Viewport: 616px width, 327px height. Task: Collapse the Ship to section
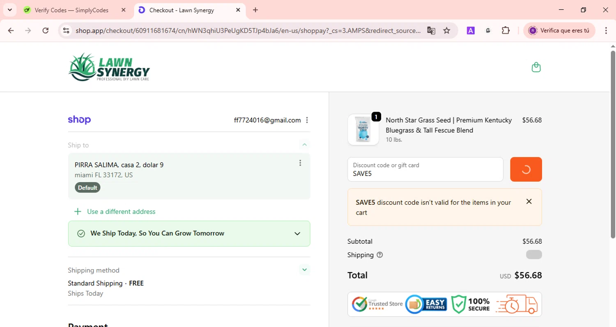pos(304,144)
